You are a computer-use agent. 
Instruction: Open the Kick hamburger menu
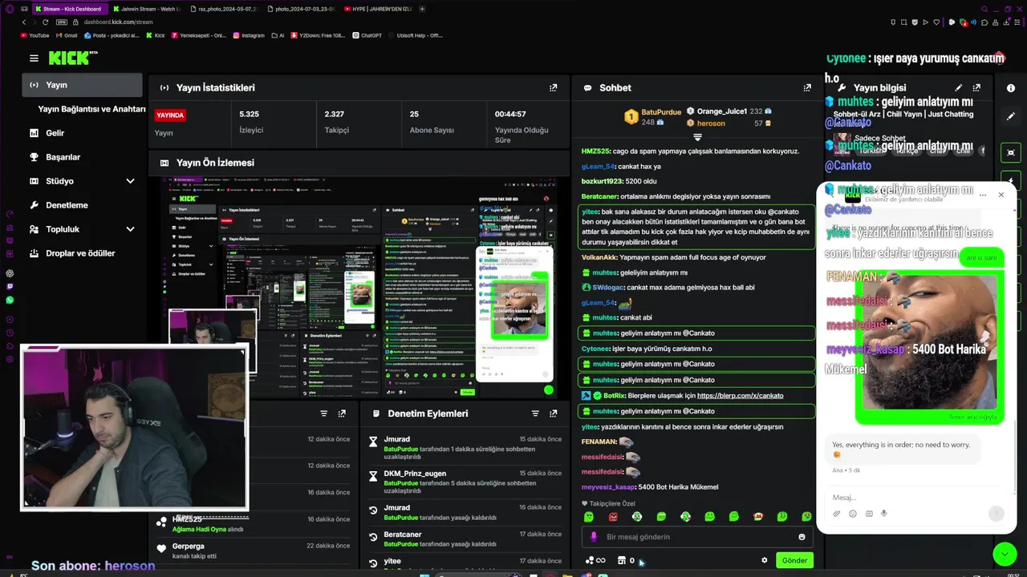[x=34, y=58]
